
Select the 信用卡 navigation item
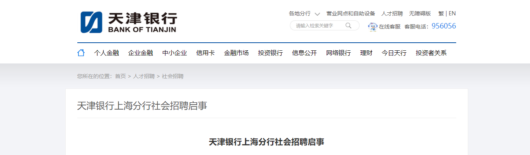pyautogui.click(x=206, y=53)
